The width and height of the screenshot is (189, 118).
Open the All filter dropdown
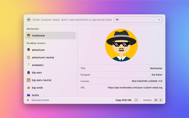tap(138, 20)
